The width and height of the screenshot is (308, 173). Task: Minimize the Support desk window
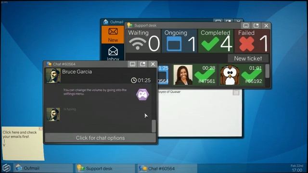[x=246, y=25]
